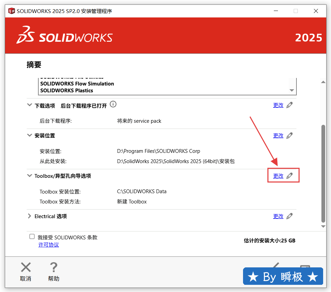Screen dimensions: 331x292
Task: Collapse the 安装位置 section
Action: [29, 135]
